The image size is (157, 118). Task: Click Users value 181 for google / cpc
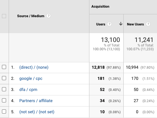point(101,79)
